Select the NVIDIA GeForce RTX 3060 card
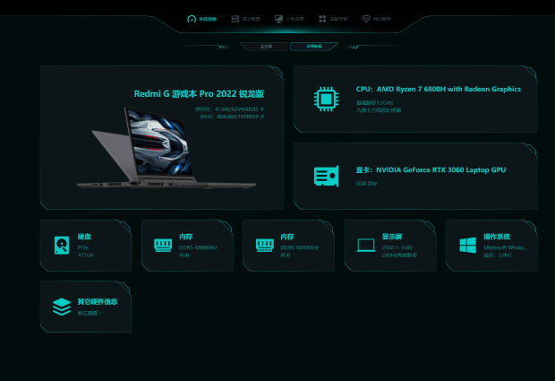 415,176
